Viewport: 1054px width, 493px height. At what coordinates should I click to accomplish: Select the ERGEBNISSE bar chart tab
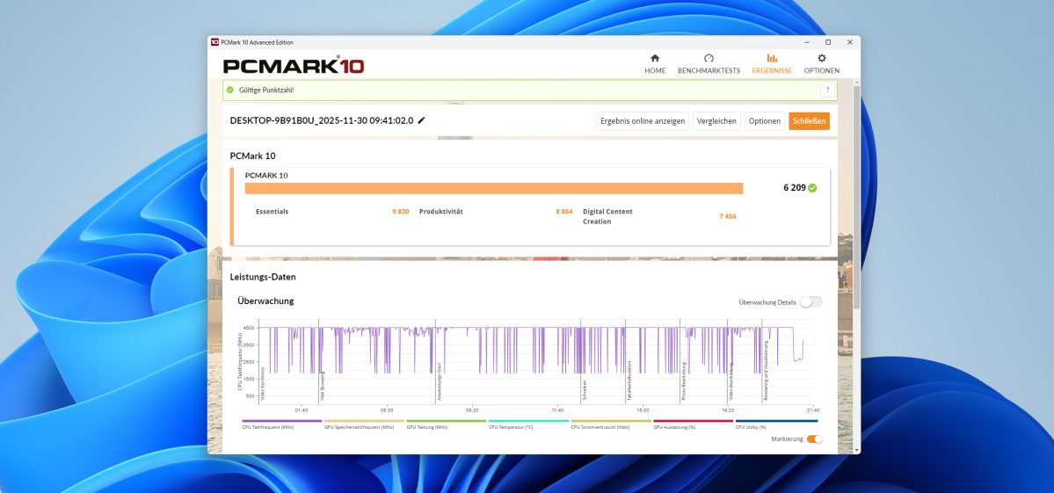(x=772, y=63)
